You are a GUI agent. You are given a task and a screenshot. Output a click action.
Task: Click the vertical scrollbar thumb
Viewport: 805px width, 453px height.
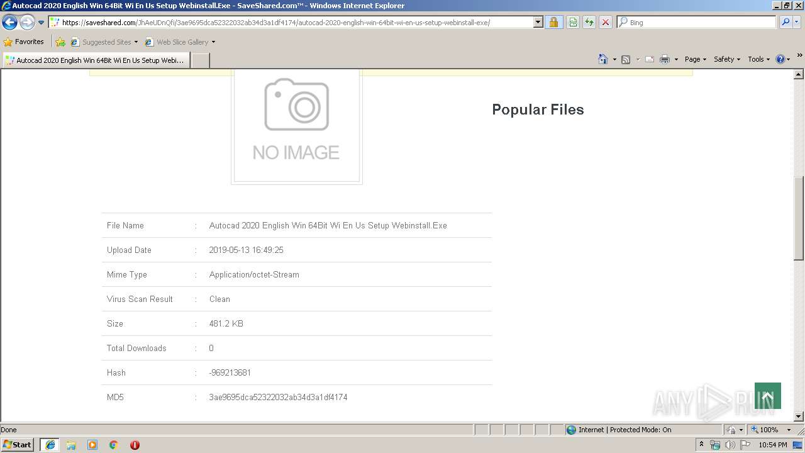pyautogui.click(x=799, y=218)
